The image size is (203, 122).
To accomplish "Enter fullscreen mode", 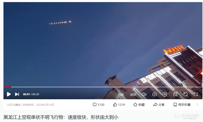I will pos(196,94).
